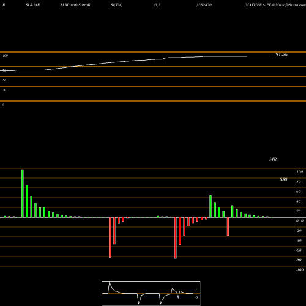Click the -80 label on MR axis
The height and width of the screenshot is (306, 306).
tap(299, 260)
